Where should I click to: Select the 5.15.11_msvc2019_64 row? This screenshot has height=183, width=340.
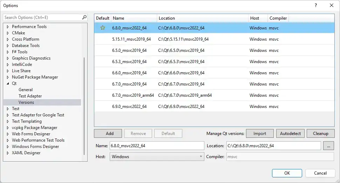click(131, 39)
